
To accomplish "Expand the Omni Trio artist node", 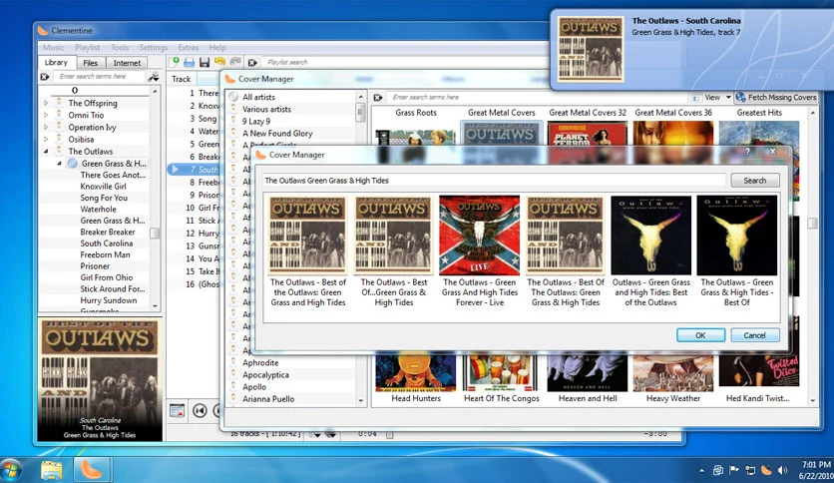I will [x=46, y=115].
